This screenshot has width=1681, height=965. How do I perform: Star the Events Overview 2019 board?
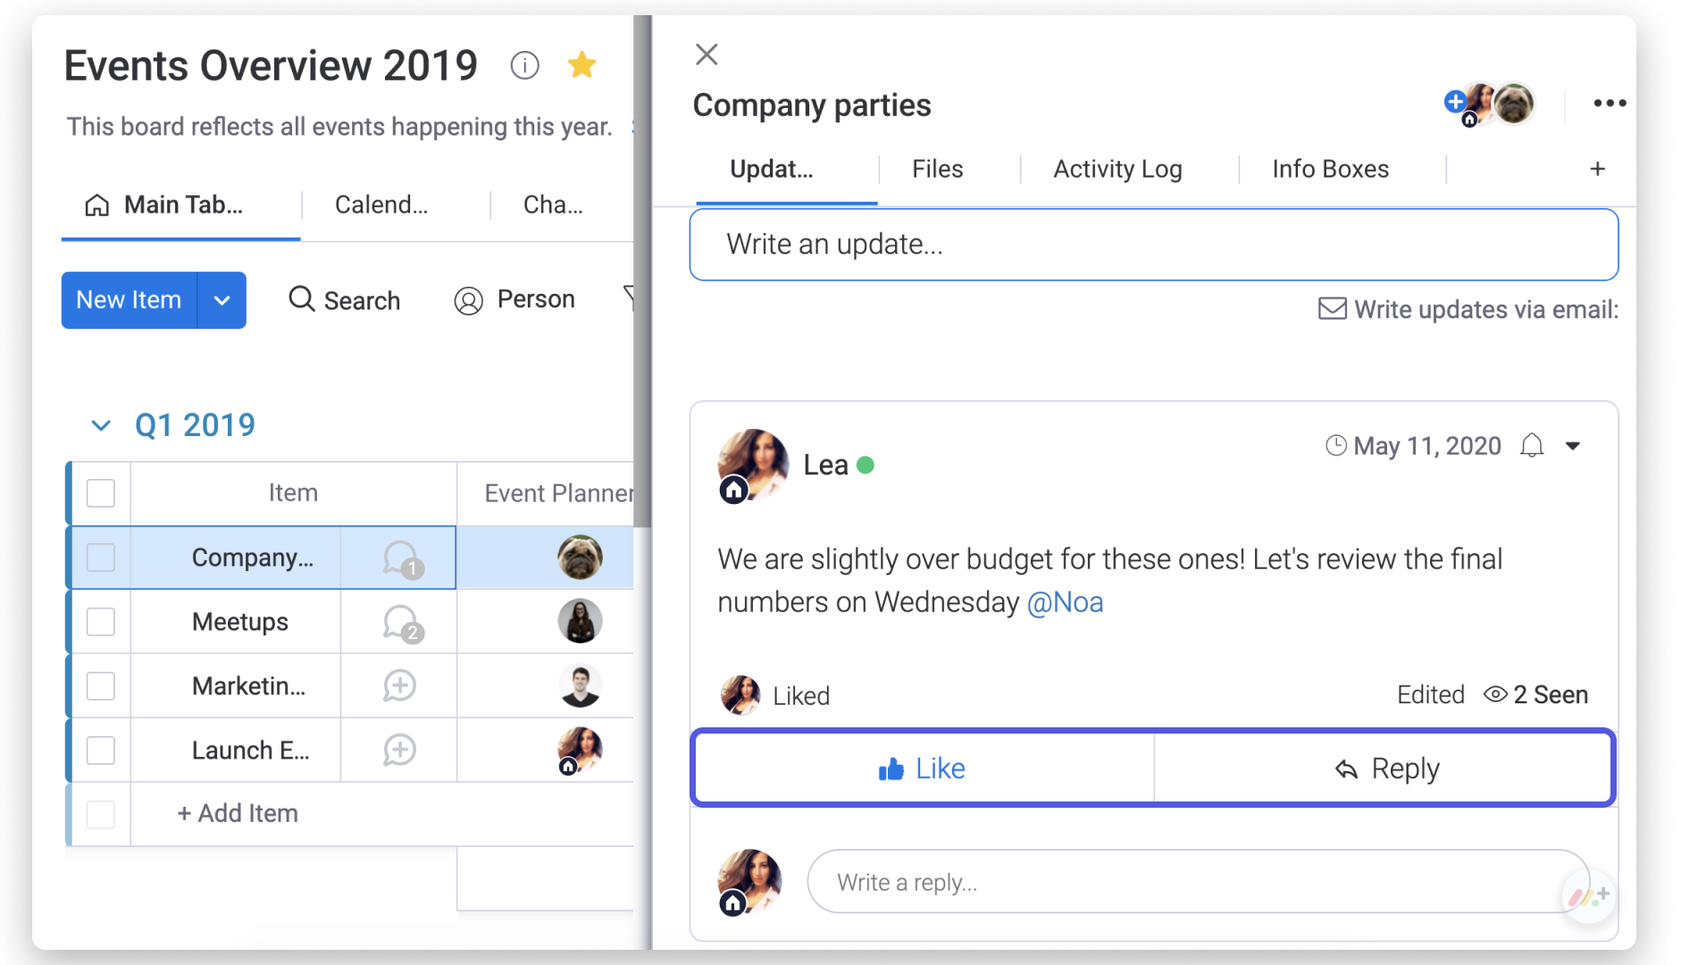[x=581, y=64]
